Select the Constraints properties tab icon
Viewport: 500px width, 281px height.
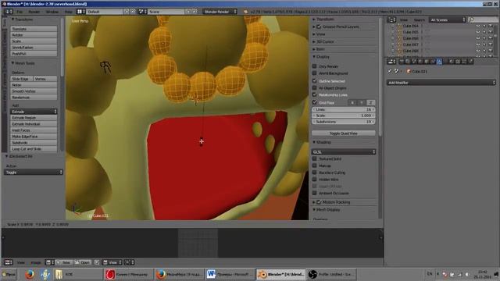click(x=433, y=62)
